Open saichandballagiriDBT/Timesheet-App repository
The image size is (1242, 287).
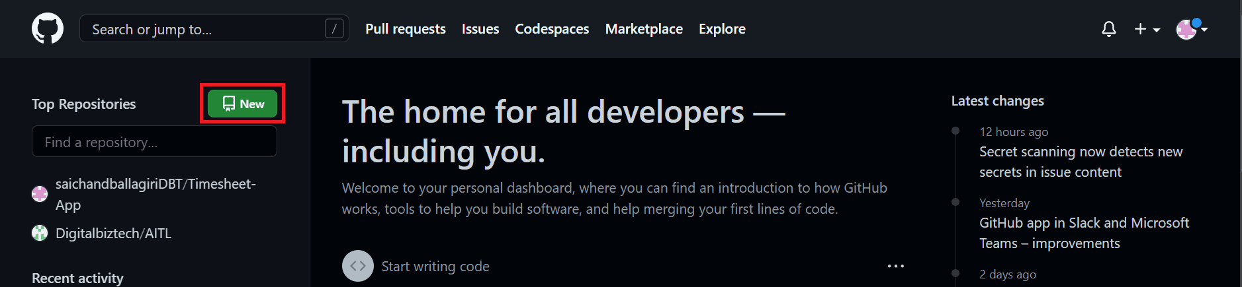(x=155, y=194)
